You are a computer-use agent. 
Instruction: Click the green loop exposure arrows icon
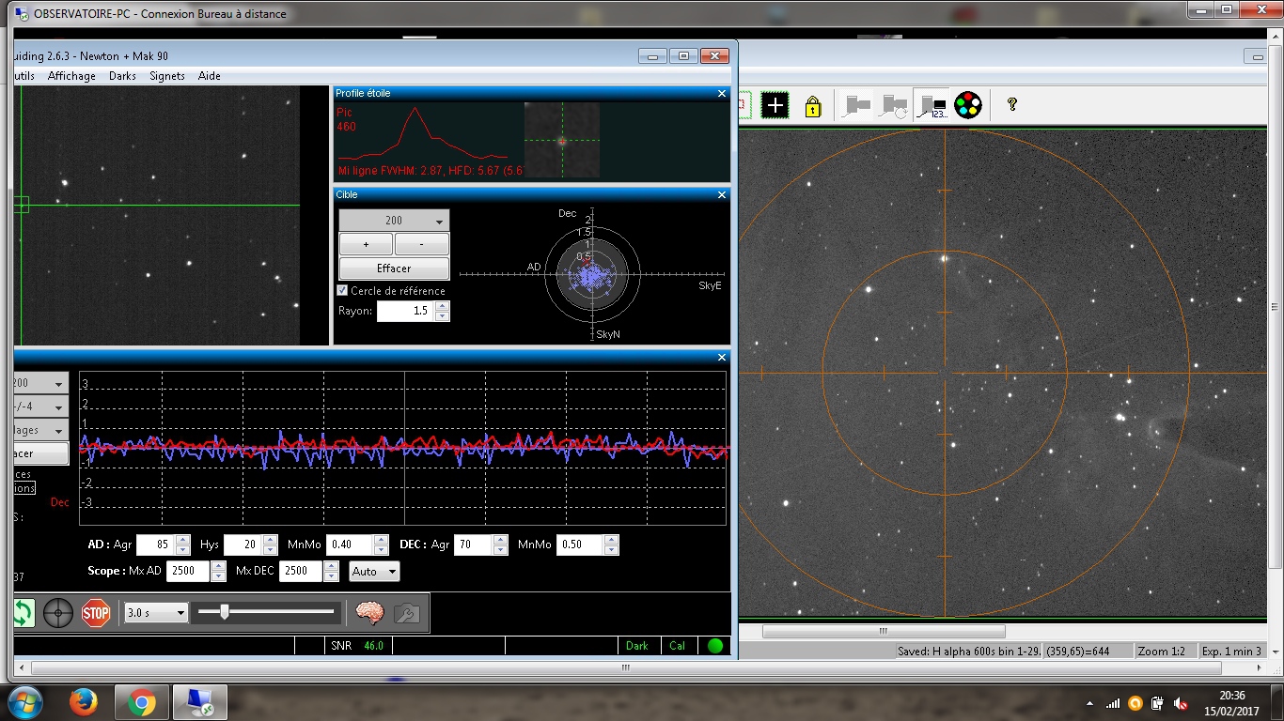coord(23,613)
